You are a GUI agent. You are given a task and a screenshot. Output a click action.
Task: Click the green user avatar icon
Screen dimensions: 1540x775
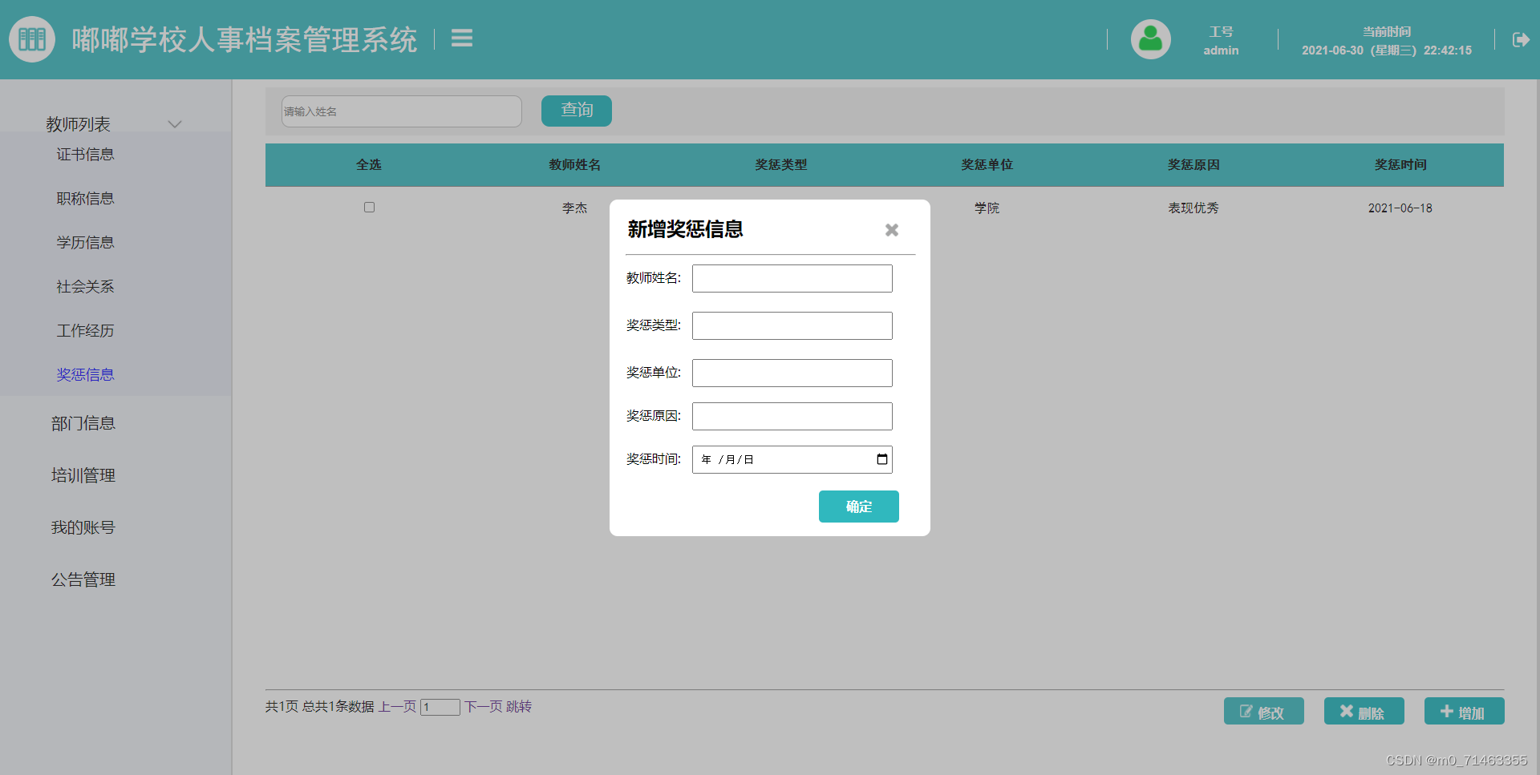(1150, 39)
